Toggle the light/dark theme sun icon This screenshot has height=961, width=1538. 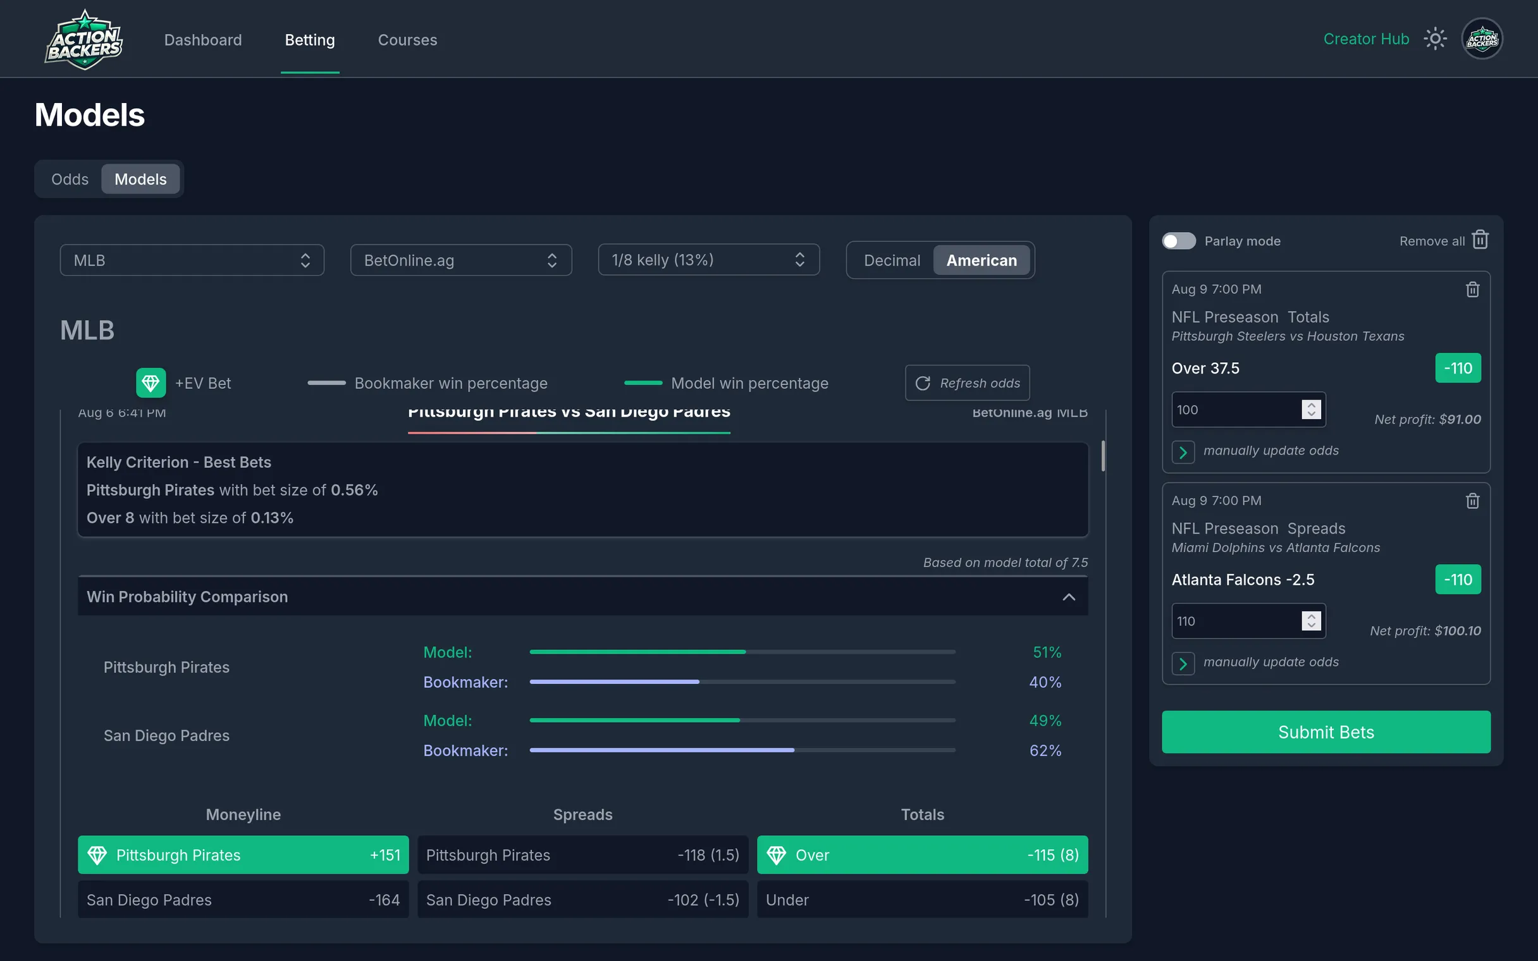tap(1435, 39)
